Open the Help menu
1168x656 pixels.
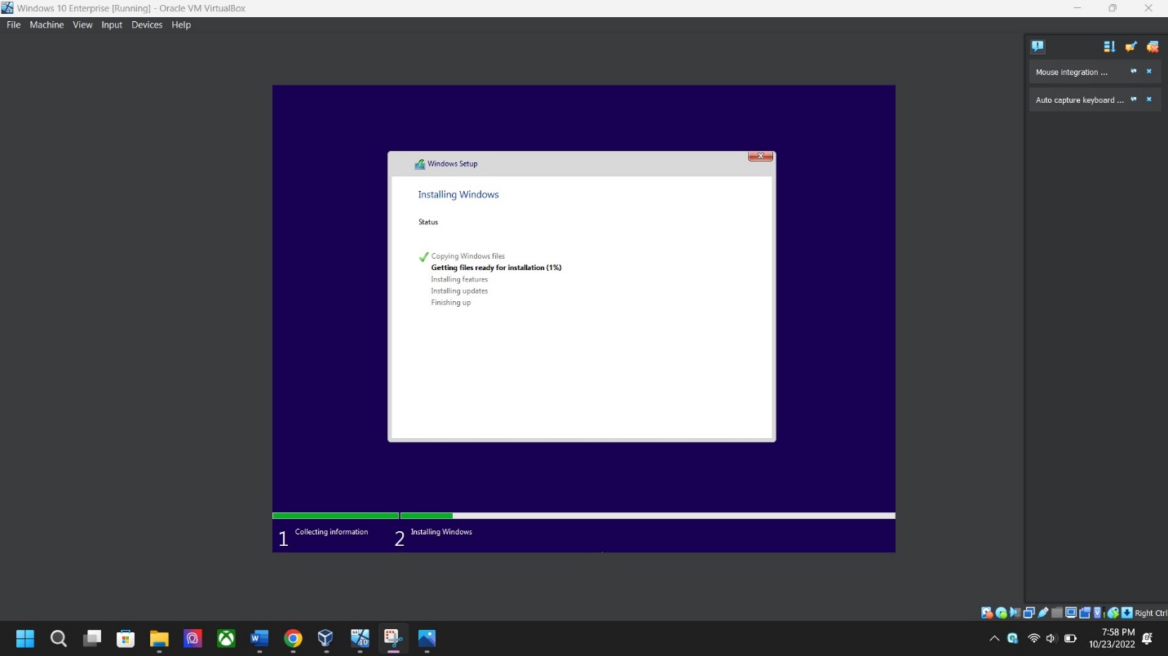coord(181,24)
